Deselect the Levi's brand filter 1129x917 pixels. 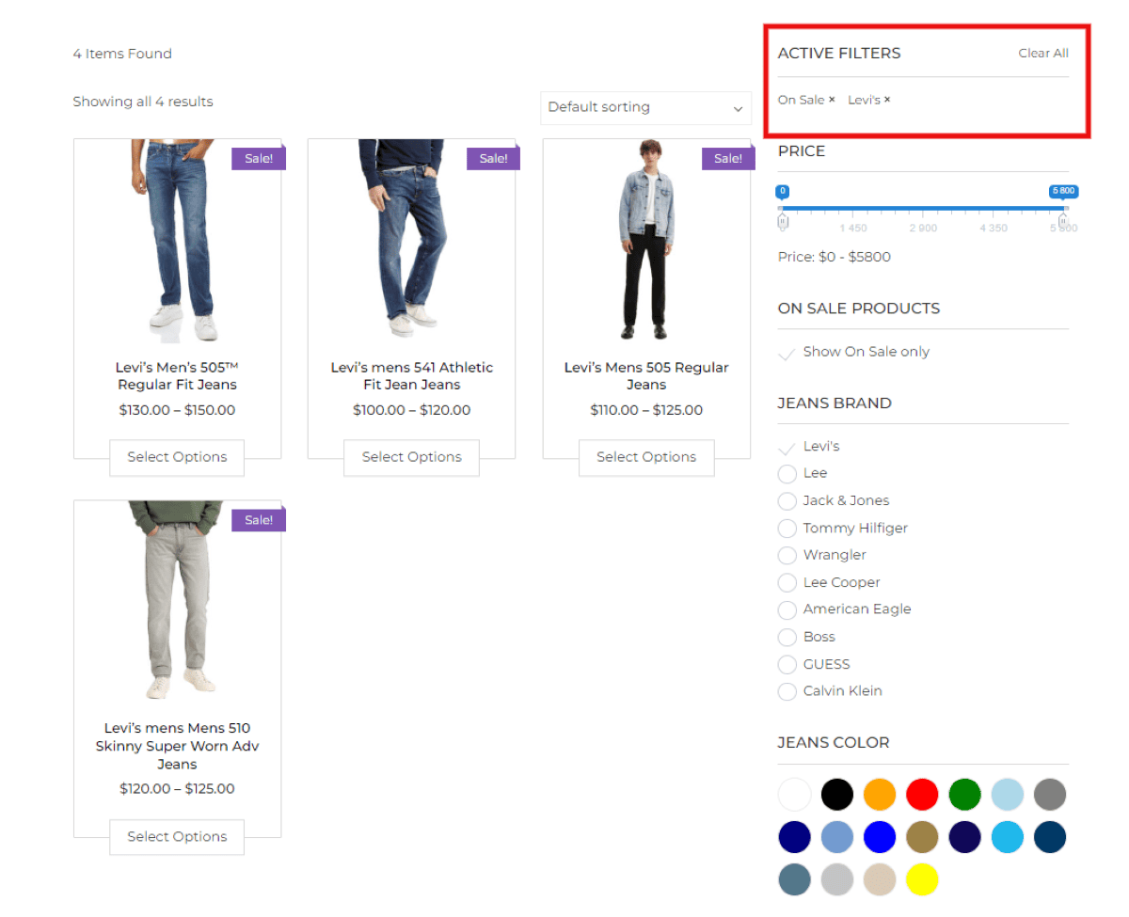[x=787, y=448]
